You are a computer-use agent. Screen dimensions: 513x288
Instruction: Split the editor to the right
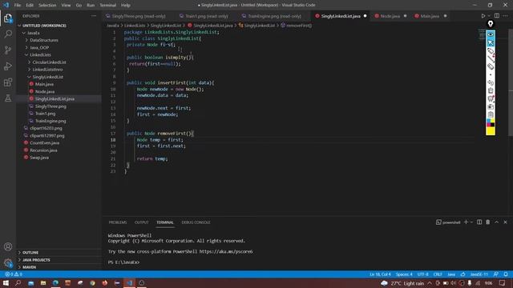pos(497,16)
